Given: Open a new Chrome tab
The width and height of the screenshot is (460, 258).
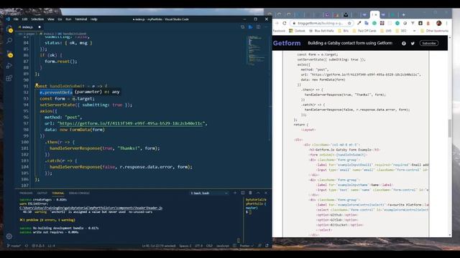Looking at the screenshot, I should (x=404, y=14).
